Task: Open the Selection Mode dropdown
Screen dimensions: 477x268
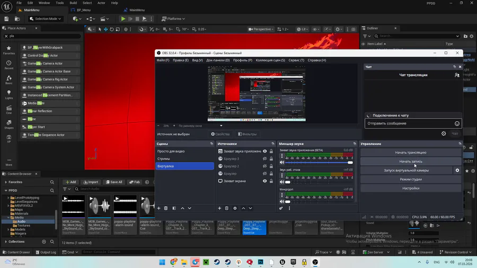Action: click(x=45, y=19)
